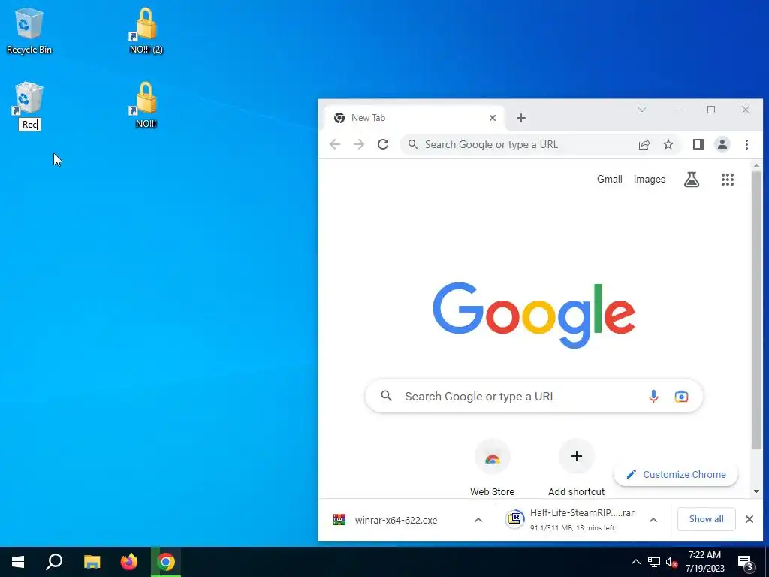This screenshot has width=769, height=577.
Task: Expand options for Half-Life-SteamRIP download
Action: point(653,520)
